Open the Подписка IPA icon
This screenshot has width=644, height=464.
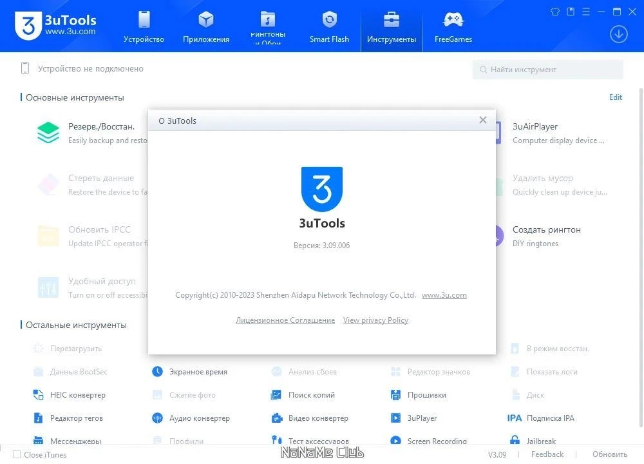tap(514, 418)
